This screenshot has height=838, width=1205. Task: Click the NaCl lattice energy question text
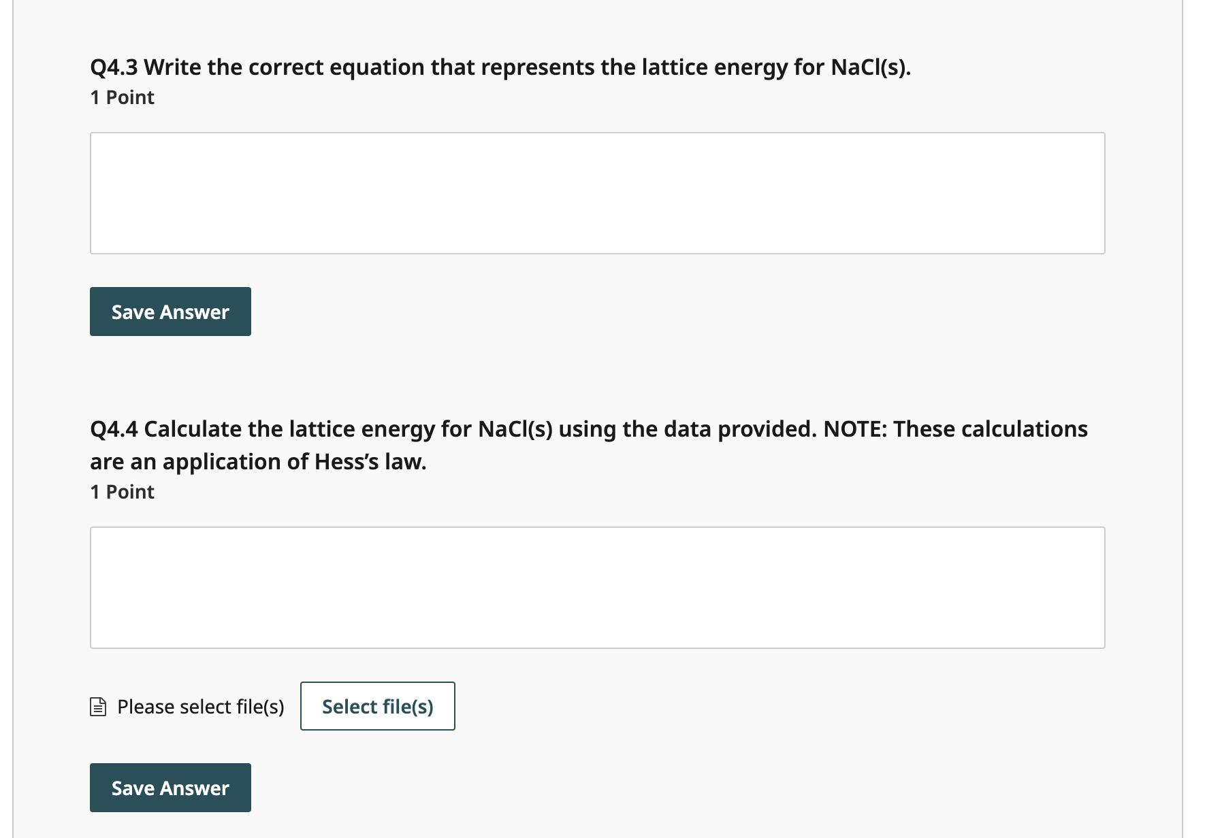click(x=499, y=66)
